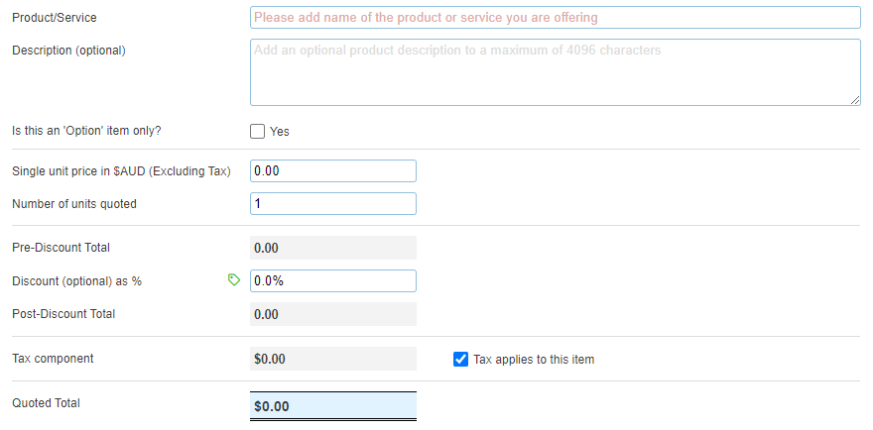Focus the Single unit price field
Viewport: 873px width, 430px height.
[x=333, y=170]
